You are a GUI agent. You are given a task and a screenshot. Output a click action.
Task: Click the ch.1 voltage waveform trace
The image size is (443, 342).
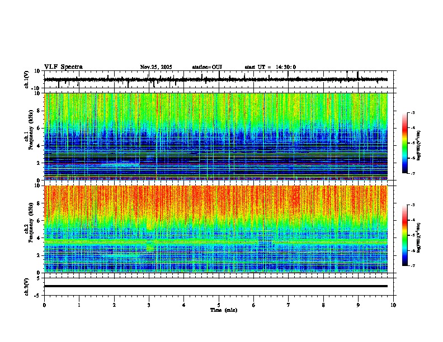tap(215, 79)
